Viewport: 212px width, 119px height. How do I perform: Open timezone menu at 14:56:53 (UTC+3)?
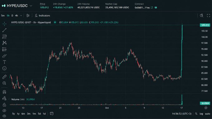(x=181, y=114)
